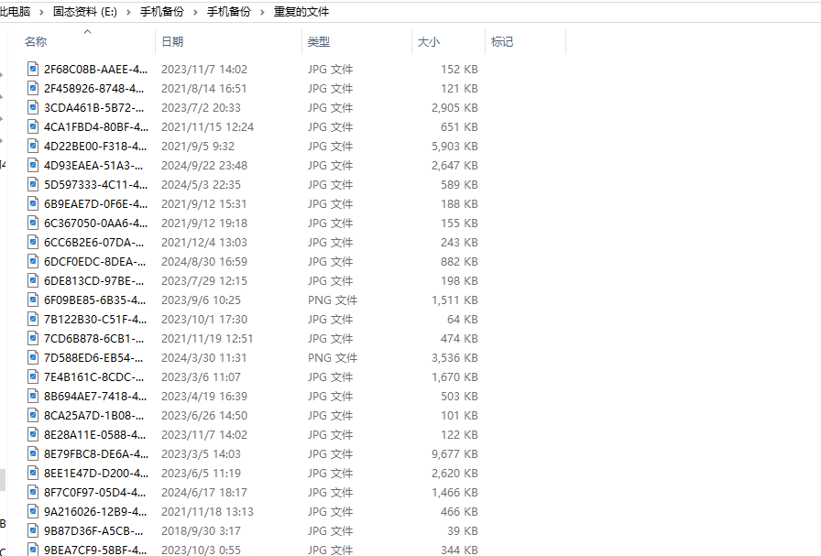Select icon of 8CA25A7D-1B08 file
This screenshot has width=821, height=556.
[33, 415]
